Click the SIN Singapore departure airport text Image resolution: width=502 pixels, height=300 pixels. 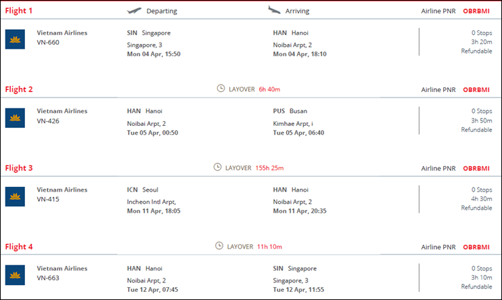pos(149,33)
